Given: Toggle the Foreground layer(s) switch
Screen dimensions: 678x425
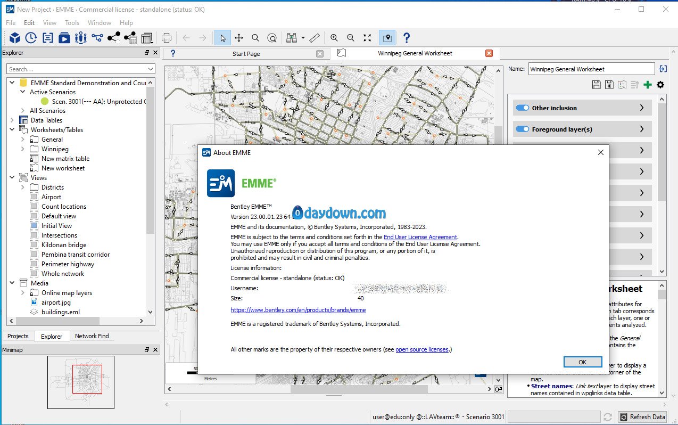Looking at the screenshot, I should (x=523, y=129).
